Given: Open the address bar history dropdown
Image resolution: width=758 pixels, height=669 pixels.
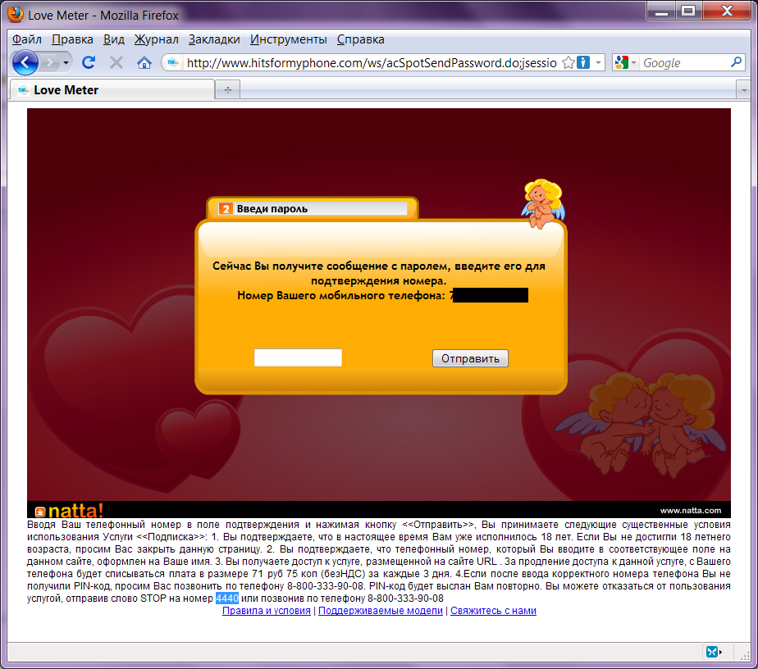Looking at the screenshot, I should tap(598, 63).
